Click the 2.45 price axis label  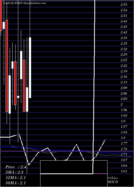click(x=124, y=27)
